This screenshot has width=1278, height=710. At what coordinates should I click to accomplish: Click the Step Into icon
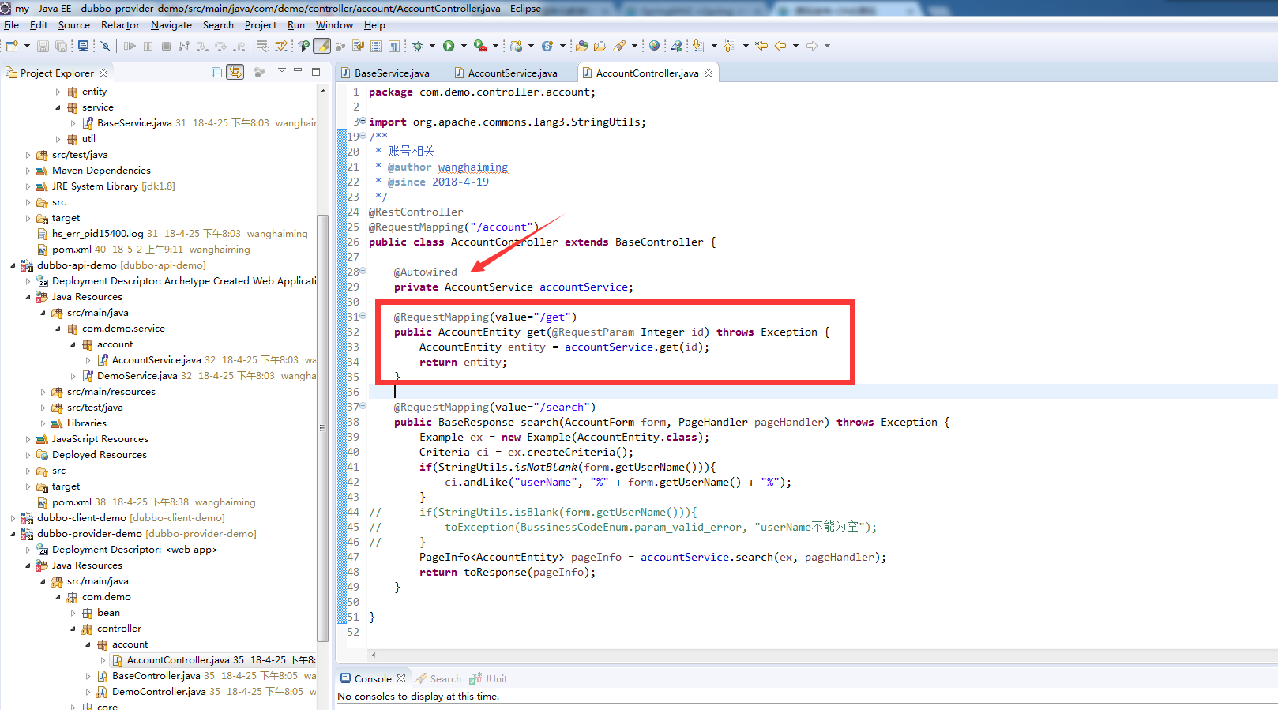202,46
